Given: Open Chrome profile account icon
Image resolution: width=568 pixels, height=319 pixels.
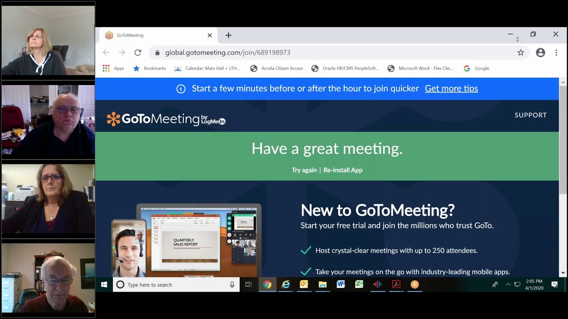Looking at the screenshot, I should 540,52.
